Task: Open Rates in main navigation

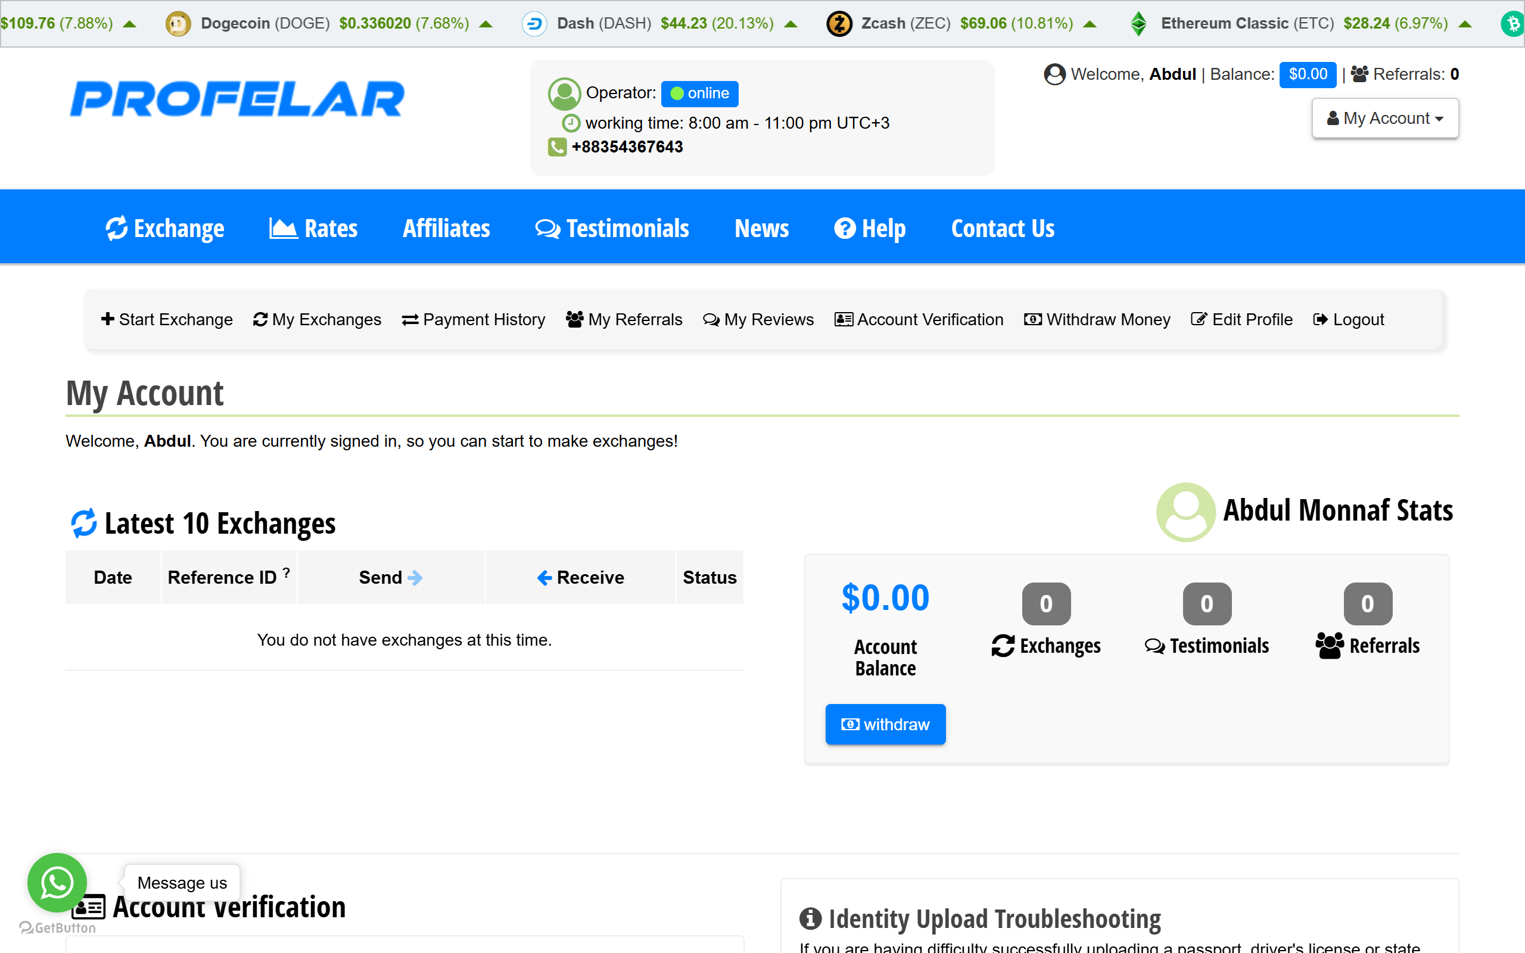Action: point(313,228)
